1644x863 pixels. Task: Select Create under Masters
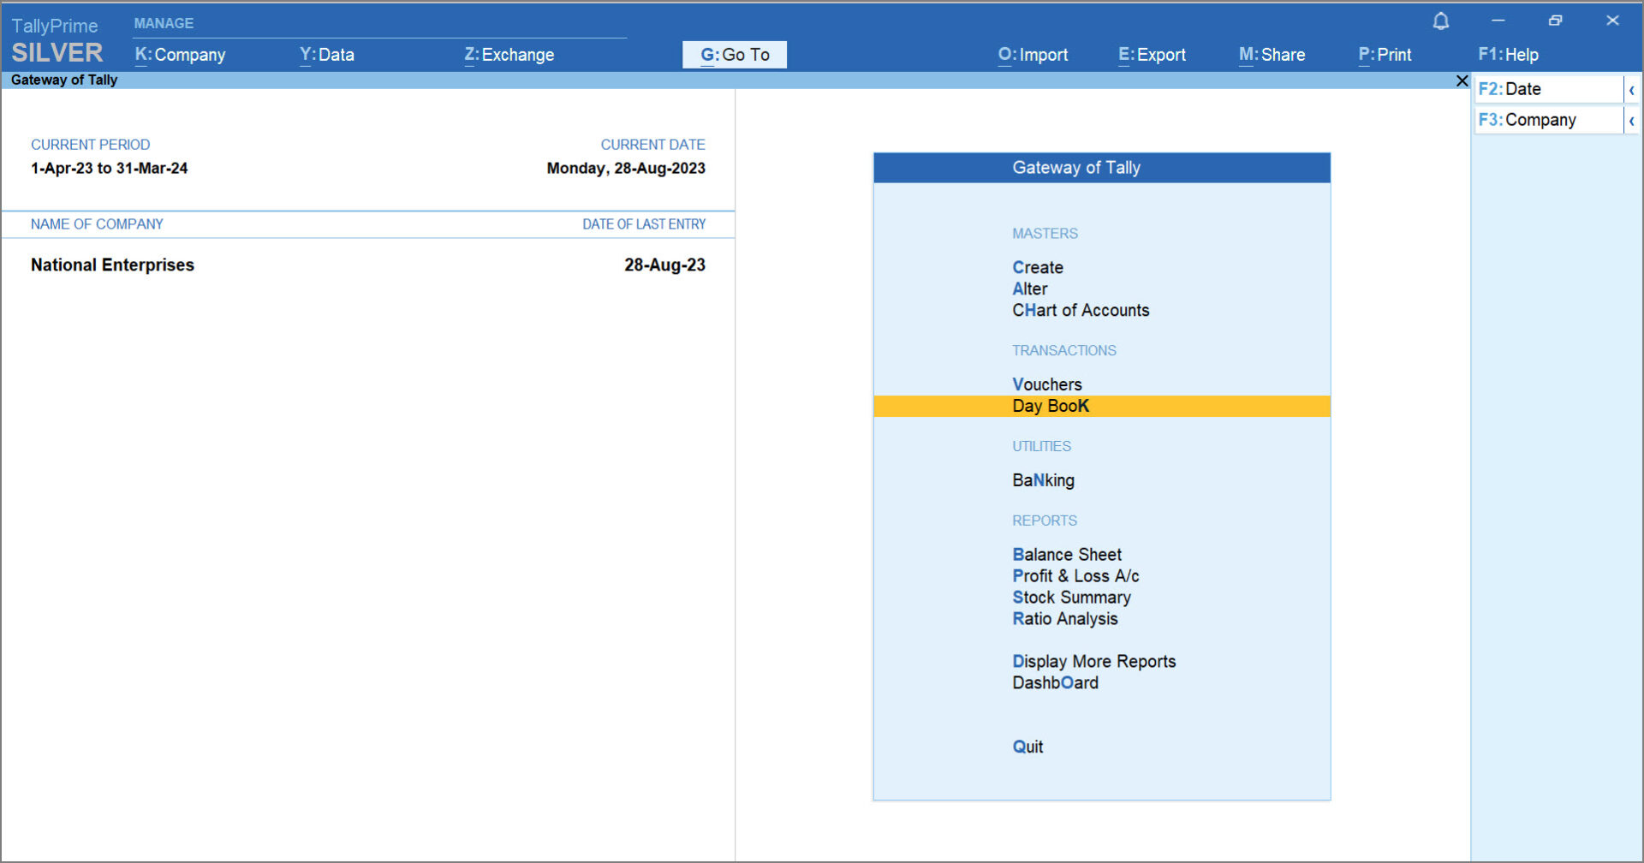click(x=1037, y=268)
